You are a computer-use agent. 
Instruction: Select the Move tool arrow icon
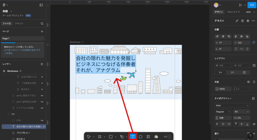coord(89,136)
